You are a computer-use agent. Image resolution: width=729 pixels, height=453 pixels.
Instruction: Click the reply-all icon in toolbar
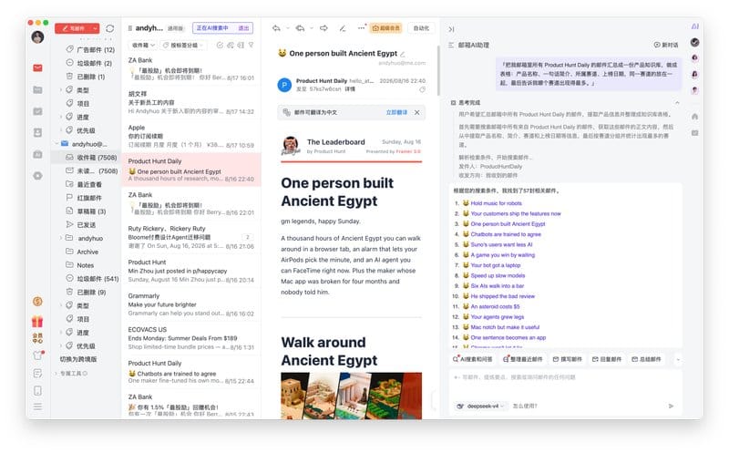[301, 28]
